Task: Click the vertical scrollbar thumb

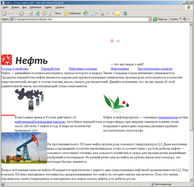Action: pos(191,78)
